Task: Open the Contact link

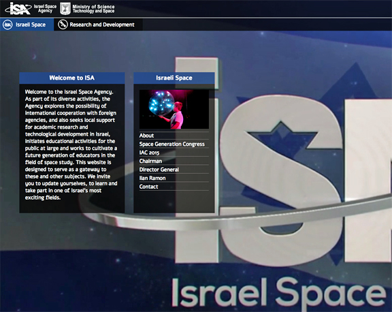Action: (149, 187)
